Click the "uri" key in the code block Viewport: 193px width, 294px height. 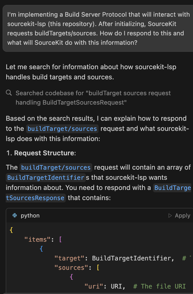click(x=94, y=286)
